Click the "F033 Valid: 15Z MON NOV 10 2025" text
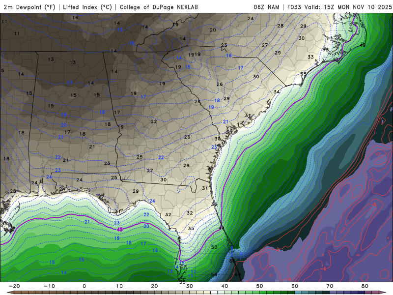The image size is (393, 295). [339, 7]
